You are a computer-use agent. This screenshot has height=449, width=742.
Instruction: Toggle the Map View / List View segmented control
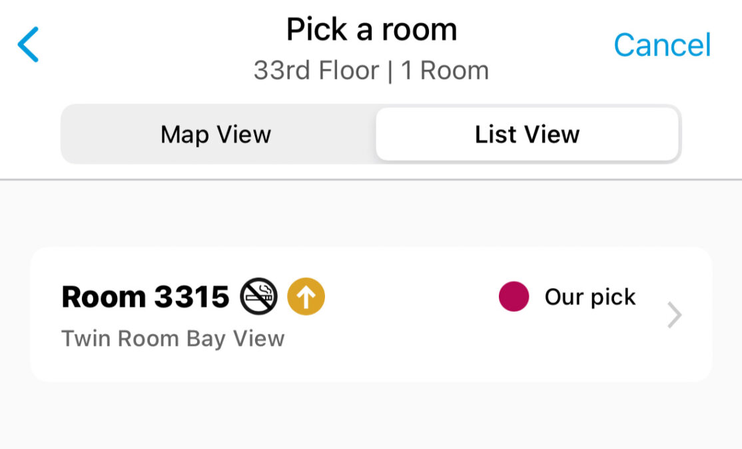pos(371,135)
